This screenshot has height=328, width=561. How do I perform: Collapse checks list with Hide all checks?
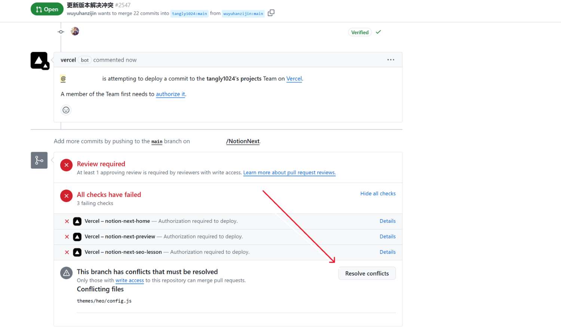click(378, 194)
